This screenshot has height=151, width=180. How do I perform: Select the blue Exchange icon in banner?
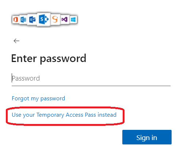point(23,19)
